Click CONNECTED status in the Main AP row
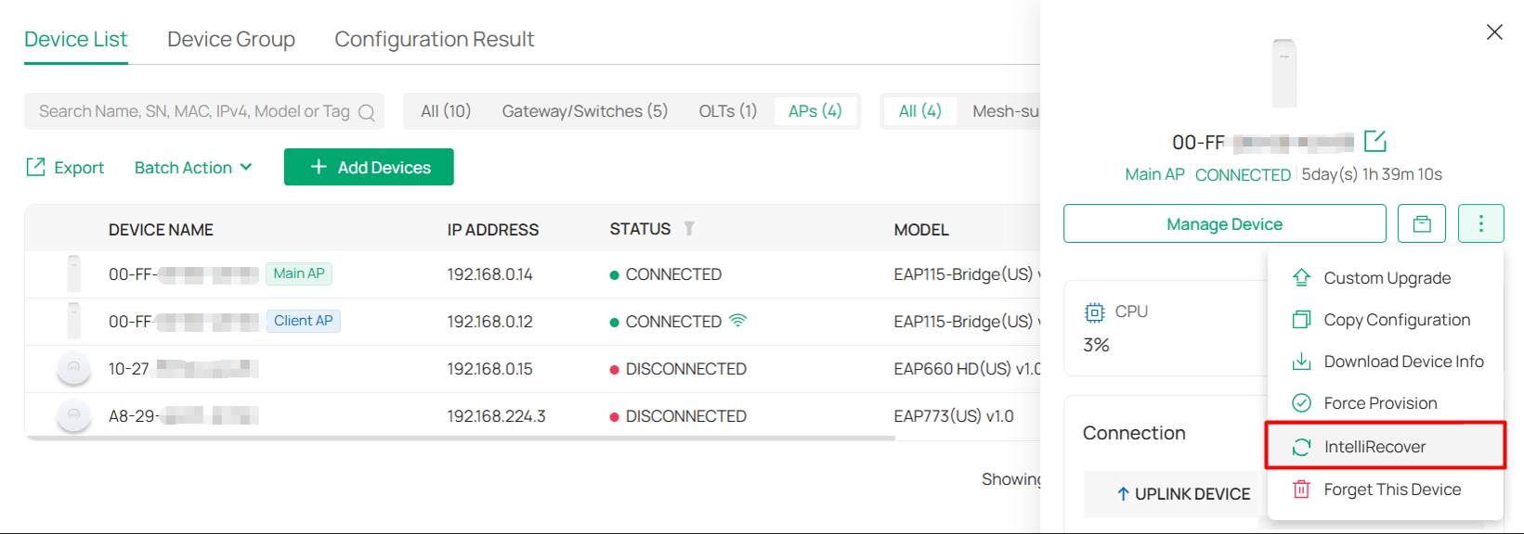Screen dimensions: 1524x534 pyautogui.click(x=666, y=274)
